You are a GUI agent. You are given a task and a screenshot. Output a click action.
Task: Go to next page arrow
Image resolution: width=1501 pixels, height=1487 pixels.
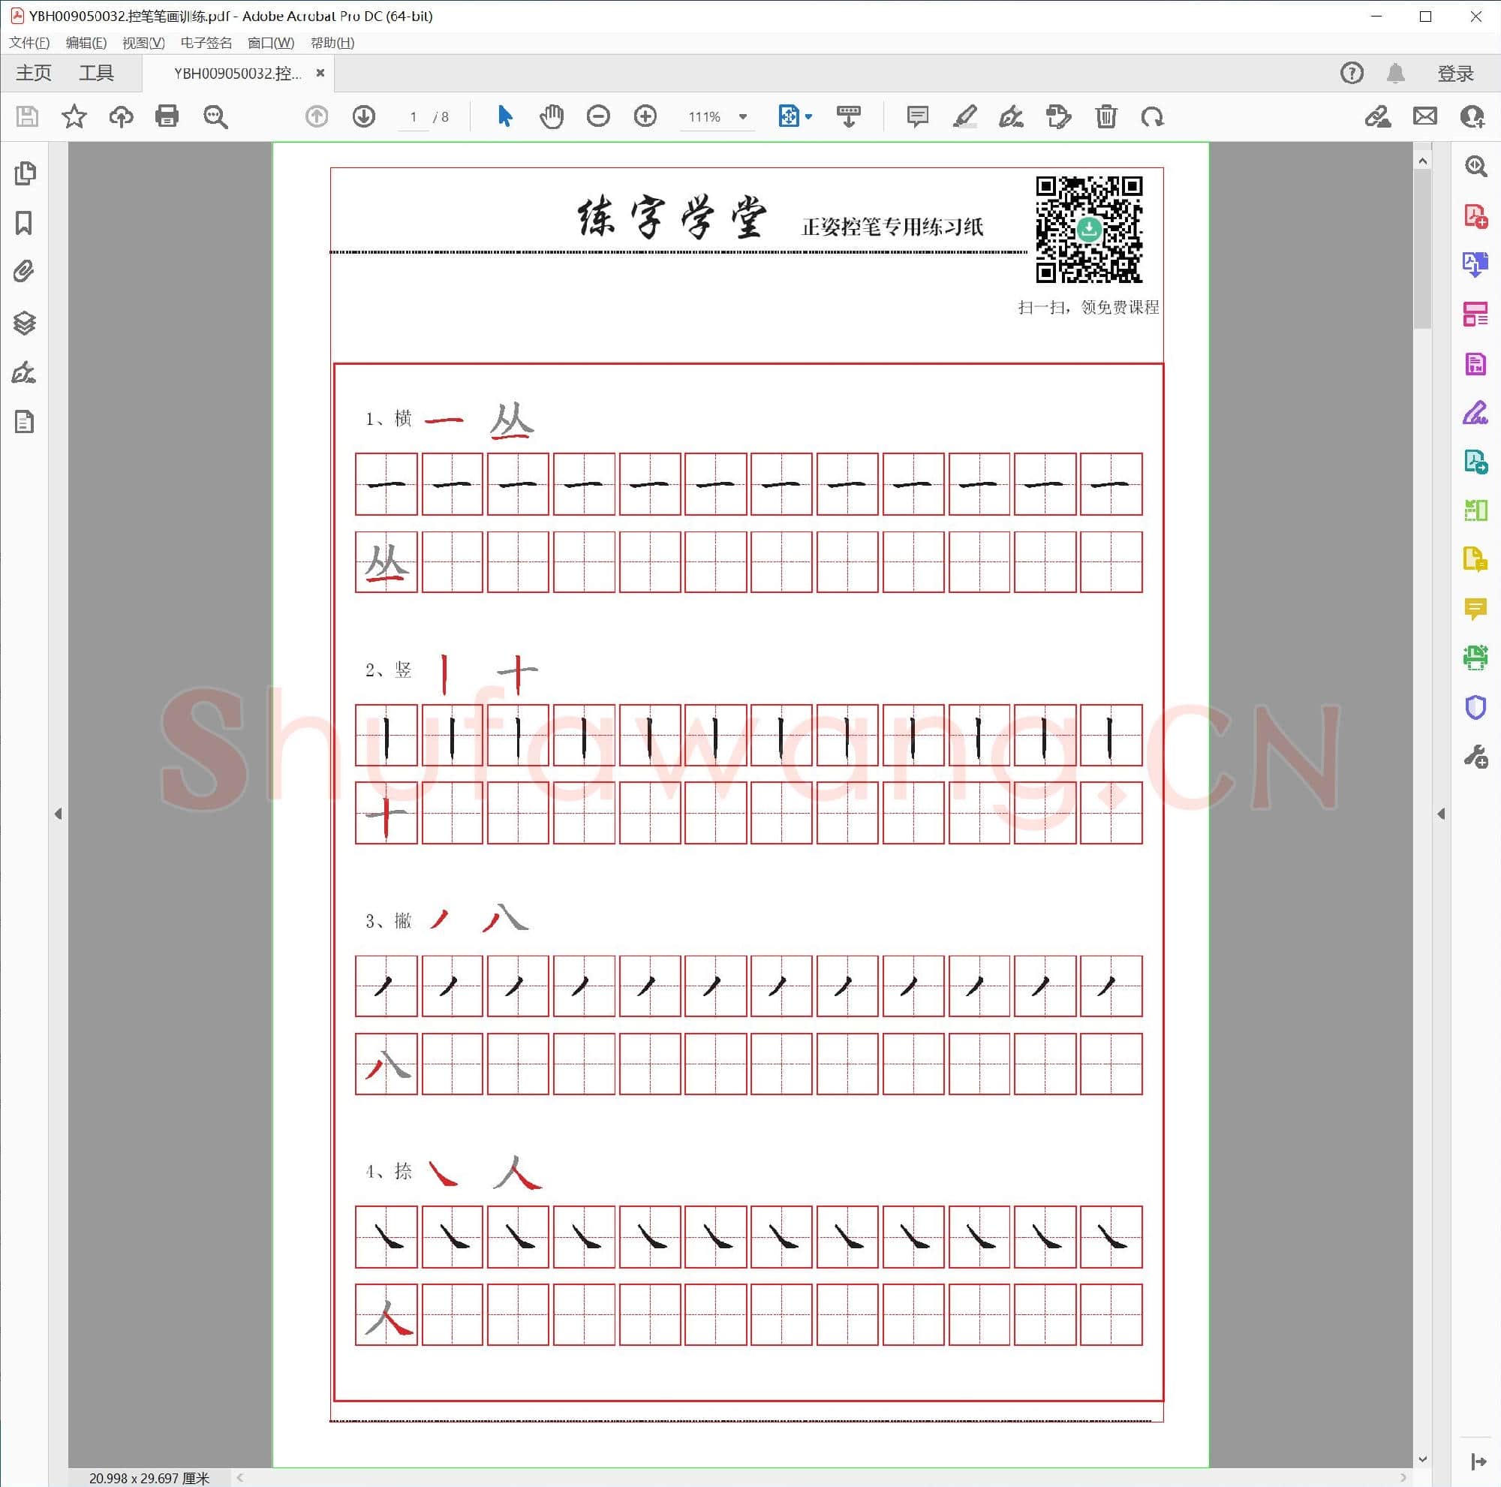tap(363, 116)
